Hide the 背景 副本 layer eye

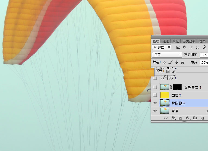[155, 103]
